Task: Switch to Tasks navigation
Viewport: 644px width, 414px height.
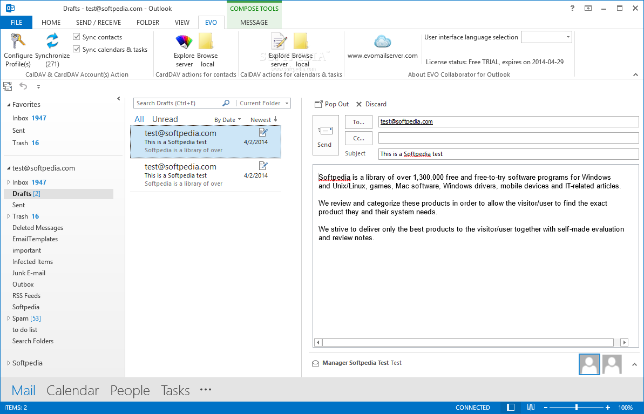Action: tap(175, 390)
